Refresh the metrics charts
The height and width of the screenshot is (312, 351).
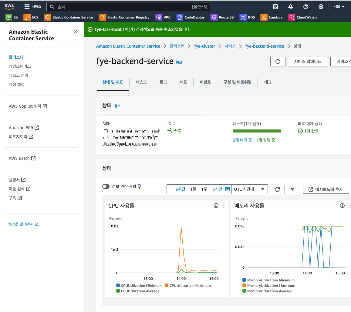tap(277, 190)
